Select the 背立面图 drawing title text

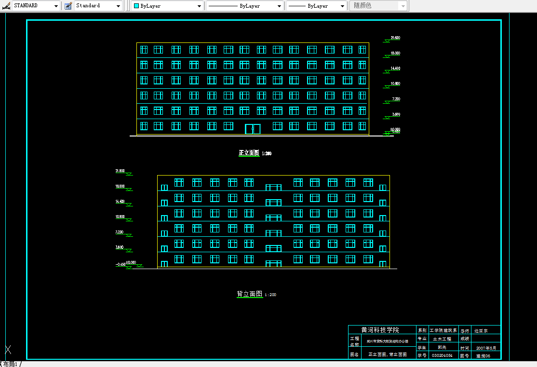coord(250,294)
